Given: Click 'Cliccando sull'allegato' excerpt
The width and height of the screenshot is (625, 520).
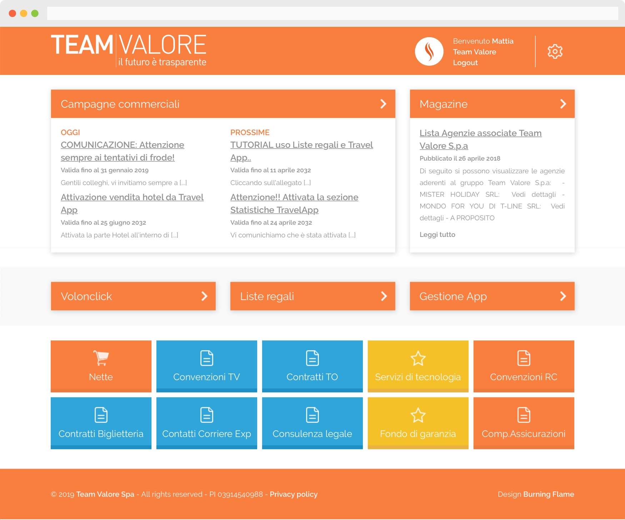Looking at the screenshot, I should pos(271,183).
